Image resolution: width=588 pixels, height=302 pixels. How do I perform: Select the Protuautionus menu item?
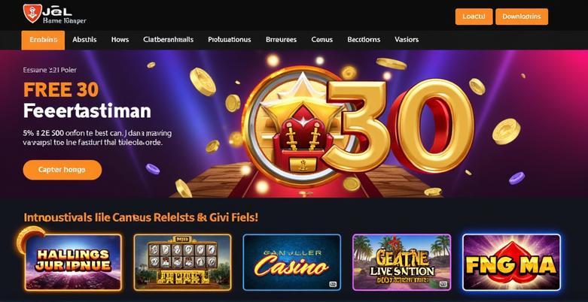tap(230, 40)
